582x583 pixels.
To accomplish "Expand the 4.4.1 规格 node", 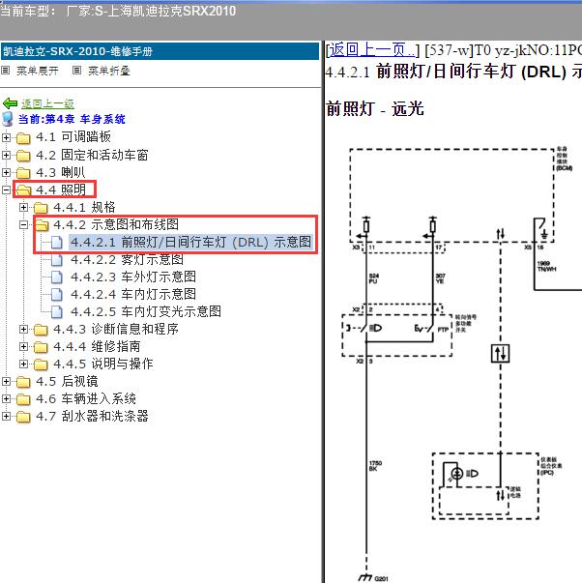I will 23,208.
